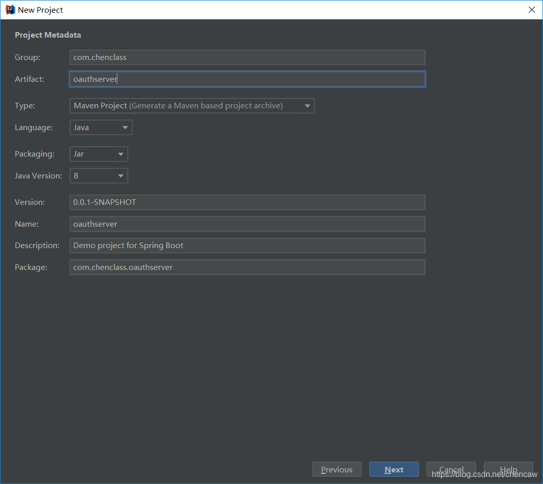The image size is (543, 484).
Task: Click the Project Metadata heading
Action: tap(48, 35)
